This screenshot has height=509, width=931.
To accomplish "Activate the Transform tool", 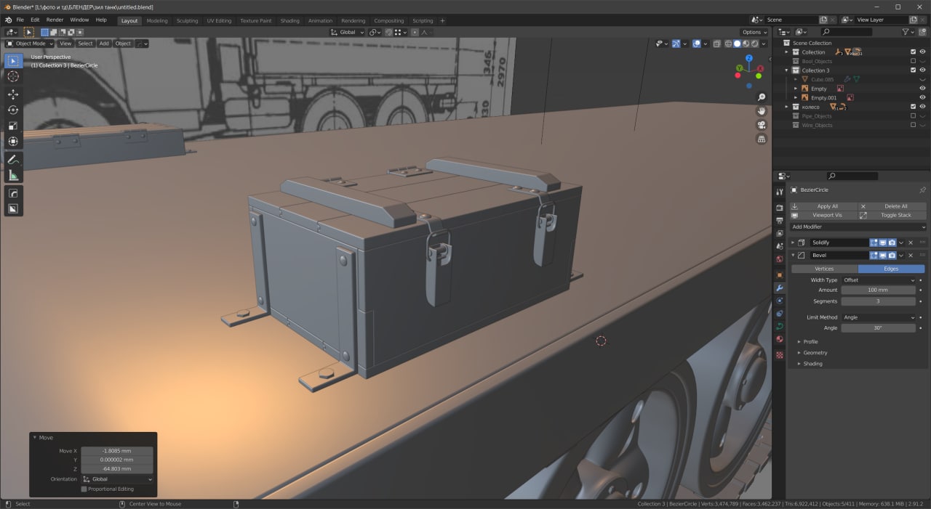I will (x=13, y=142).
